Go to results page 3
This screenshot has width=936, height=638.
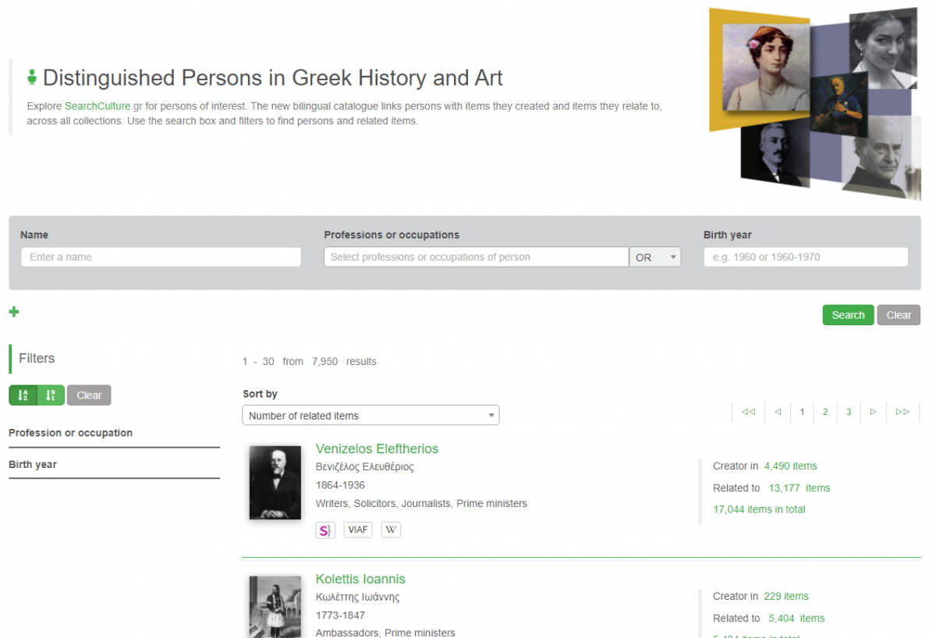click(x=849, y=412)
